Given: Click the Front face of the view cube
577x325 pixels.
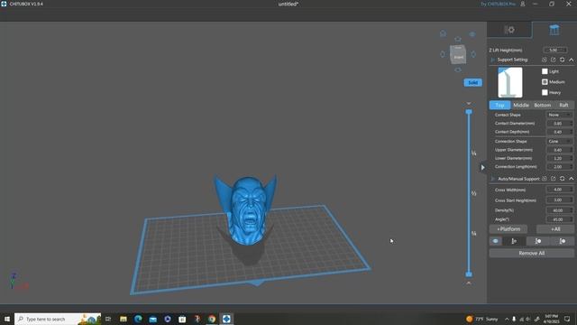Looking at the screenshot, I should point(458,57).
